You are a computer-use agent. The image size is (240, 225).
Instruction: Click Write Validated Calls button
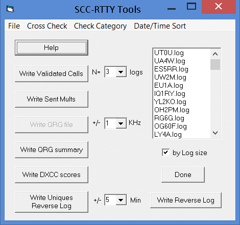pyautogui.click(x=52, y=73)
